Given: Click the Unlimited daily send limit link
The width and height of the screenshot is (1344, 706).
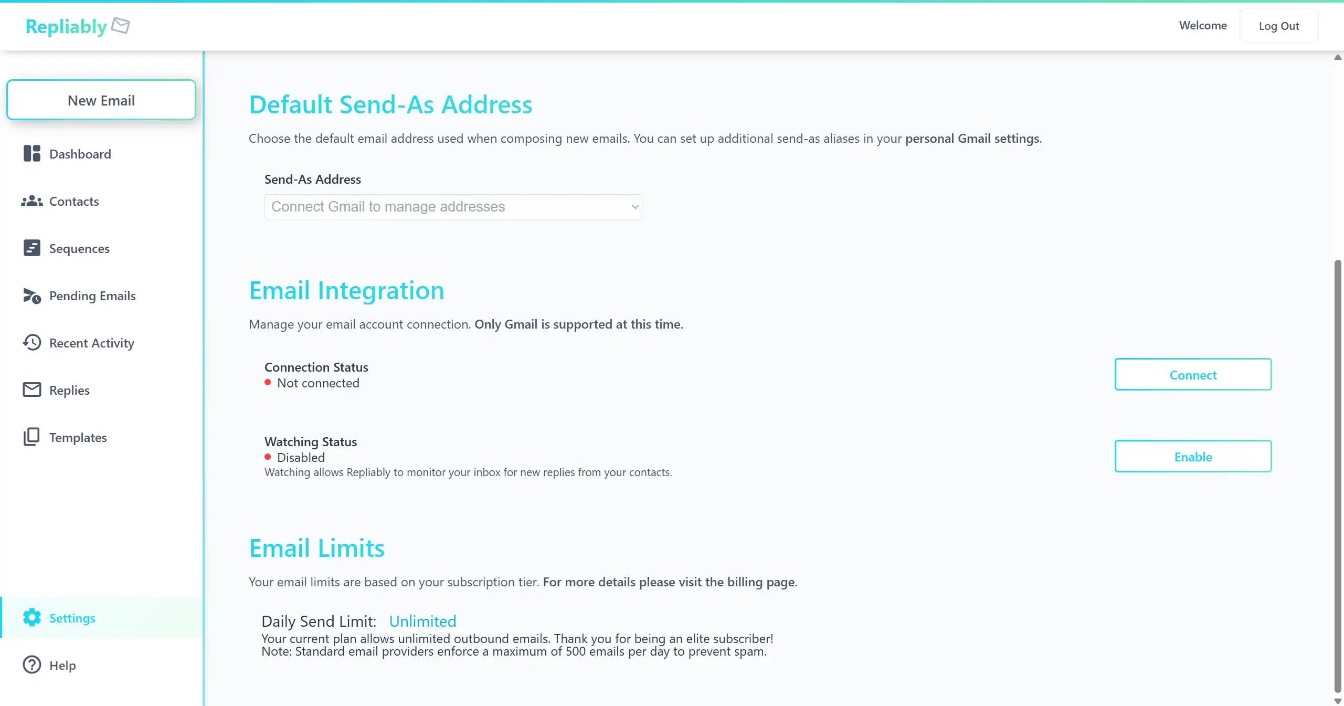Looking at the screenshot, I should point(422,621).
